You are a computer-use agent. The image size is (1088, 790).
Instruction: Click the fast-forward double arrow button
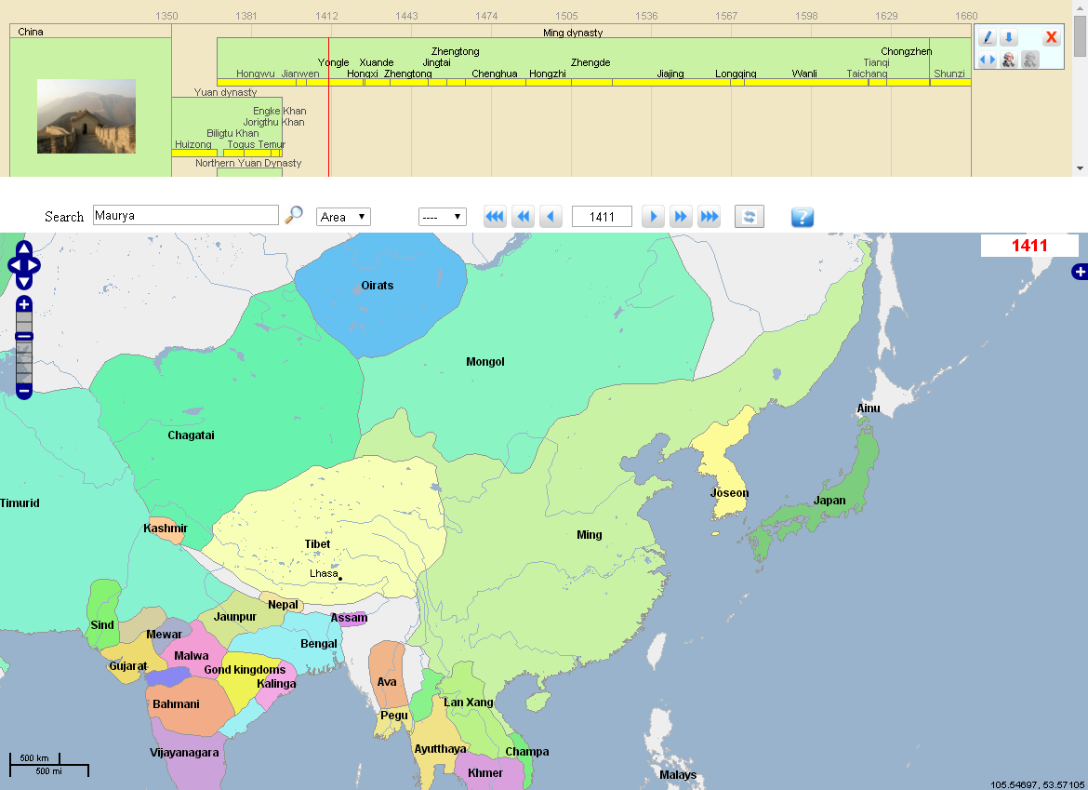click(681, 216)
